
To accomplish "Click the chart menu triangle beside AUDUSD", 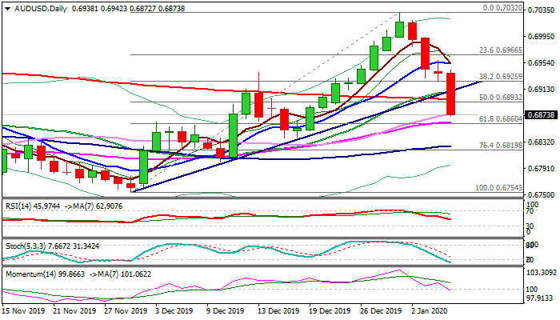I will pyautogui.click(x=7, y=9).
